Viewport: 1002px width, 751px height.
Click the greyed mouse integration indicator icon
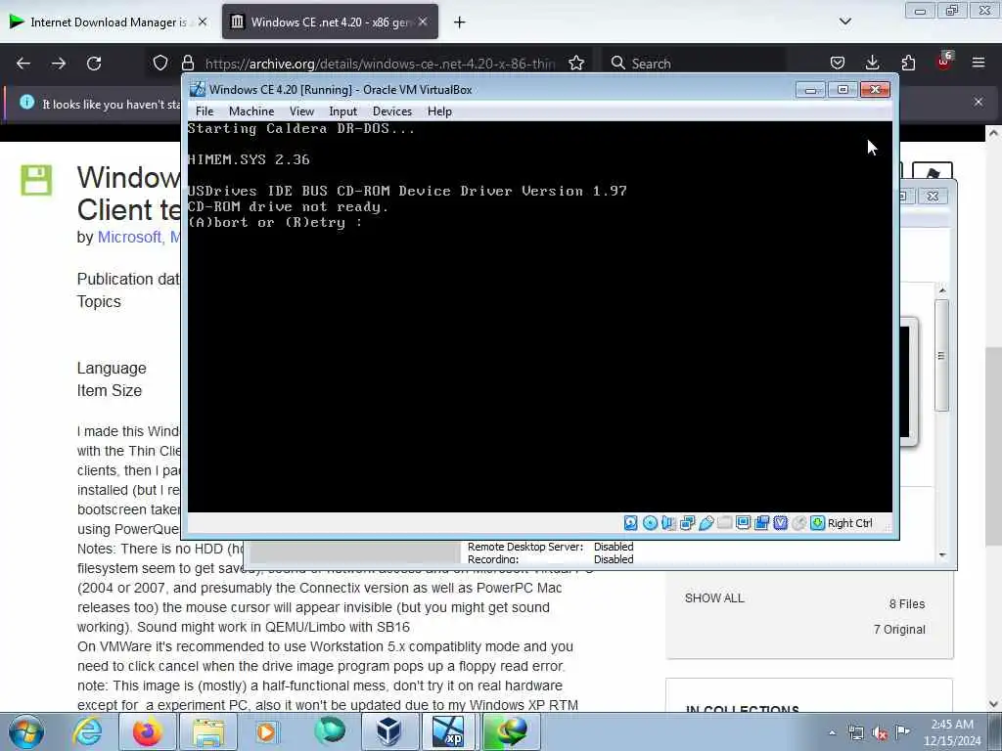point(798,523)
